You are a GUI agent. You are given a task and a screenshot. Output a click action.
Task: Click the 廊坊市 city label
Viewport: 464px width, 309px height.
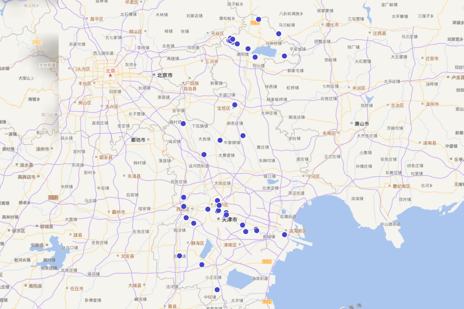click(x=138, y=140)
